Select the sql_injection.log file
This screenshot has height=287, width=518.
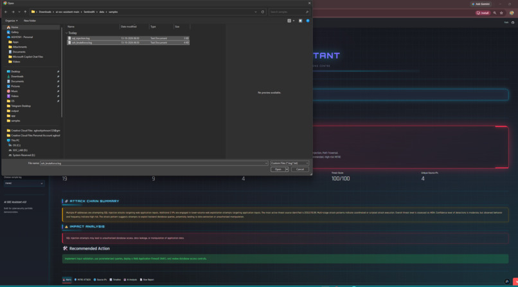point(128,39)
